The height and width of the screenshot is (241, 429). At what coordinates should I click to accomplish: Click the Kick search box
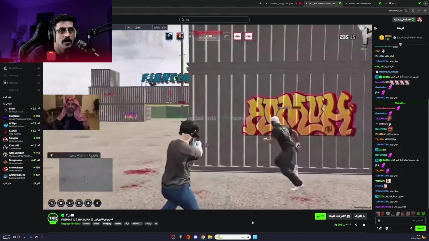(x=214, y=19)
